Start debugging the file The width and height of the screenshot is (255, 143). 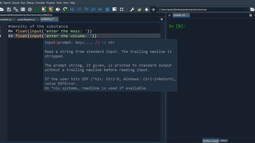point(72,10)
